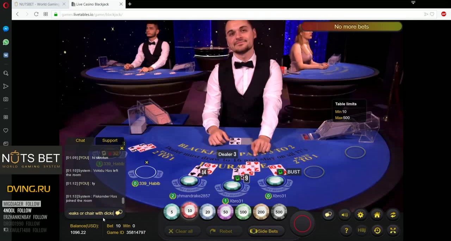451x241 pixels.
Task: Open the Side Bets option
Action: click(264, 231)
